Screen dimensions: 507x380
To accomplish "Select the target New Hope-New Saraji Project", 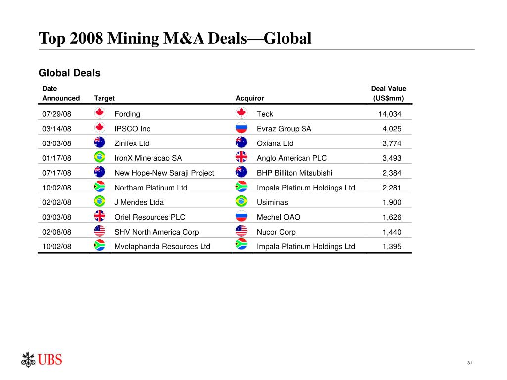I will point(164,173).
